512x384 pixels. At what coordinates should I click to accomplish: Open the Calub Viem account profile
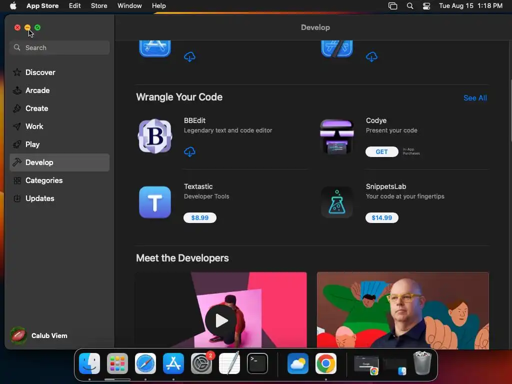[x=39, y=335]
